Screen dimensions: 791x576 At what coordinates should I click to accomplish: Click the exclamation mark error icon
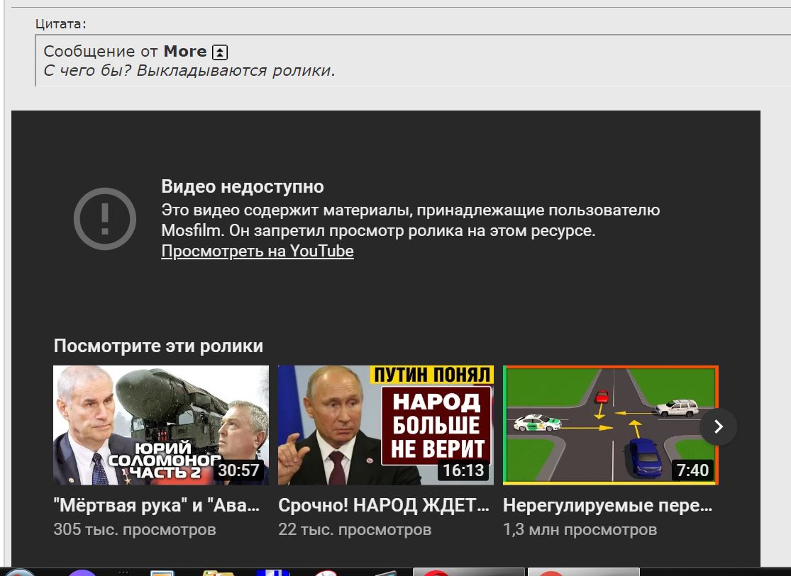point(105,219)
